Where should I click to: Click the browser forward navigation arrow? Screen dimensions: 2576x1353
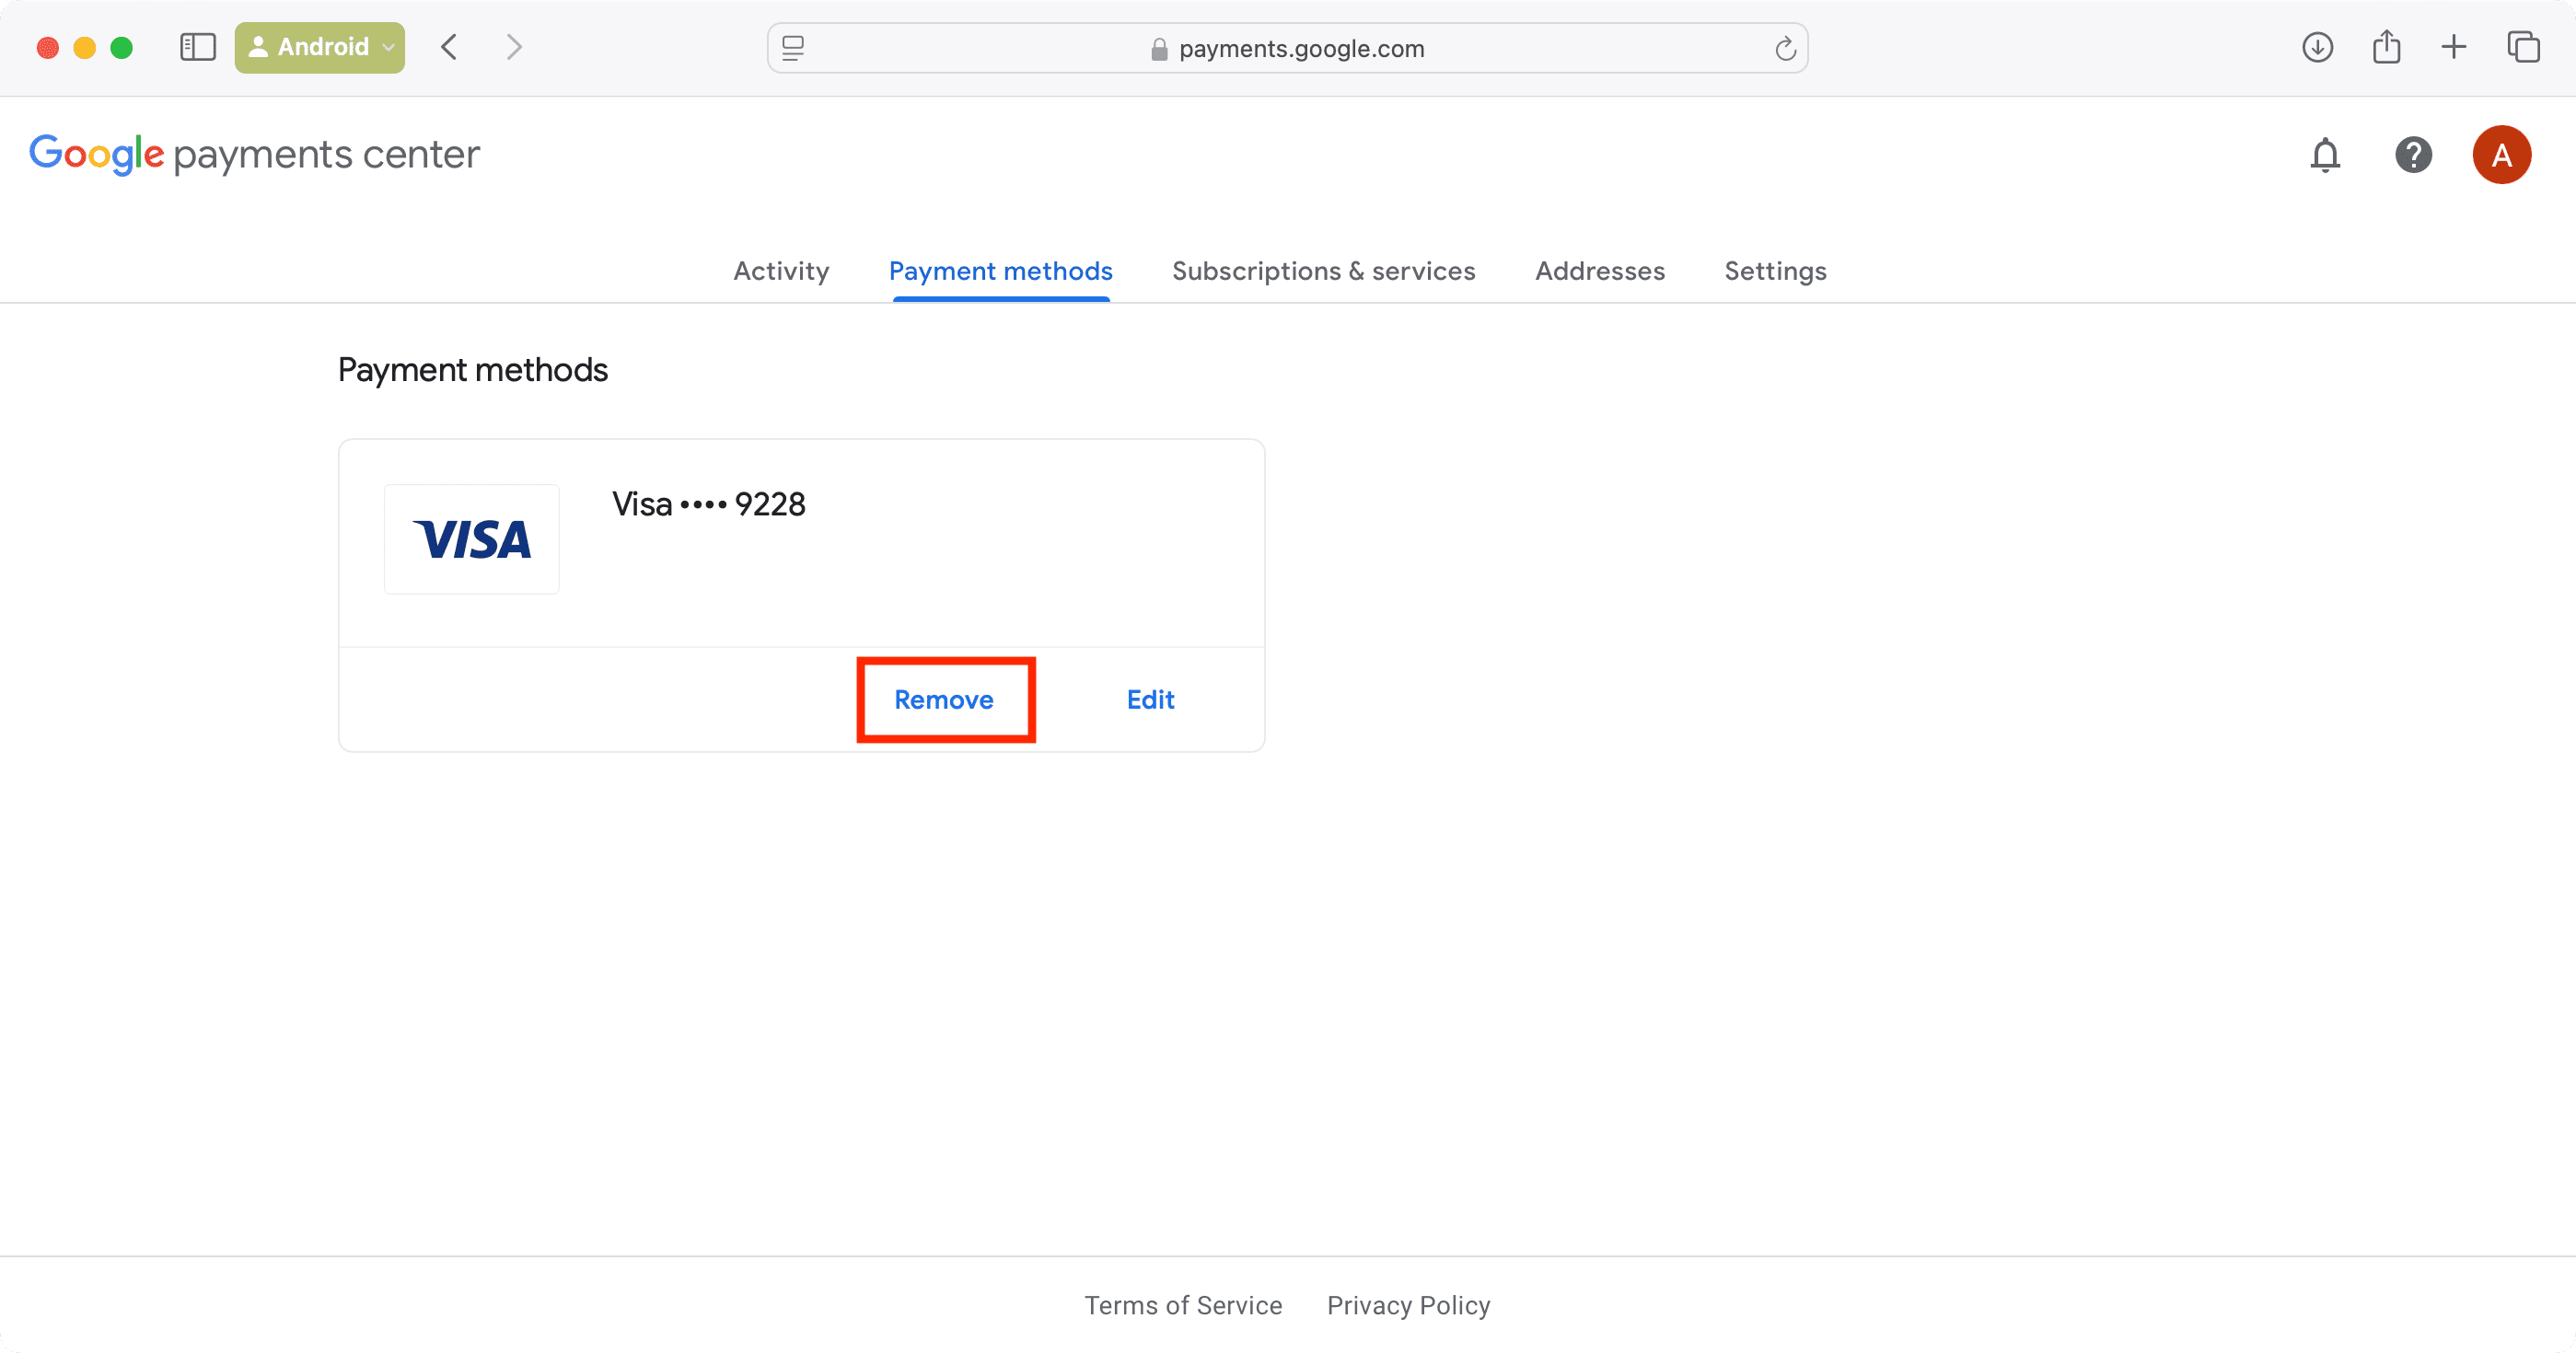[x=515, y=46]
